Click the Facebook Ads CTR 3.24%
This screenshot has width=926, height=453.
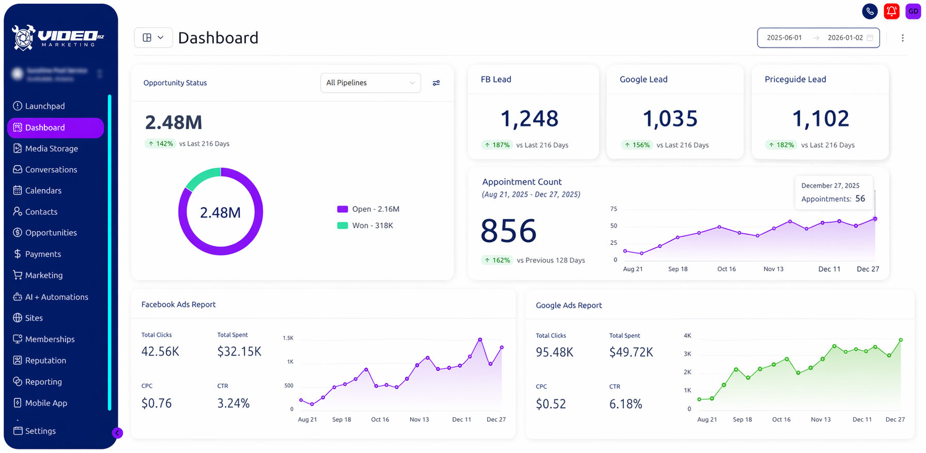coord(233,403)
